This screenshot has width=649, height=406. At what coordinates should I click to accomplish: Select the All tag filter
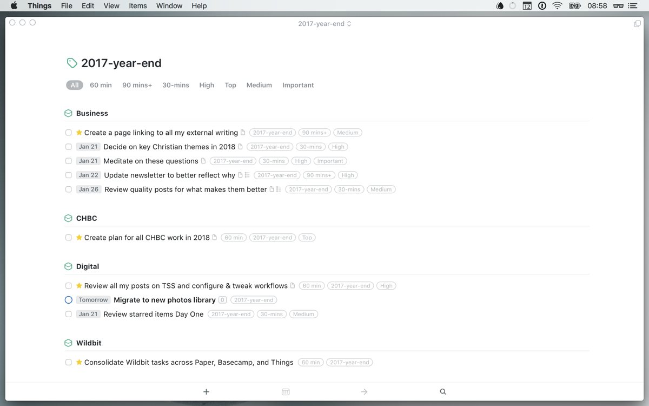click(75, 85)
